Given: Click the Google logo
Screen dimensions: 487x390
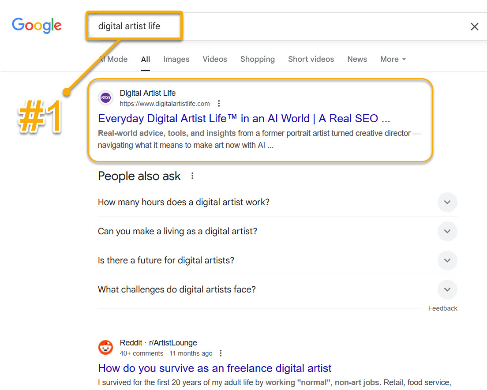Looking at the screenshot, I should (x=37, y=26).
